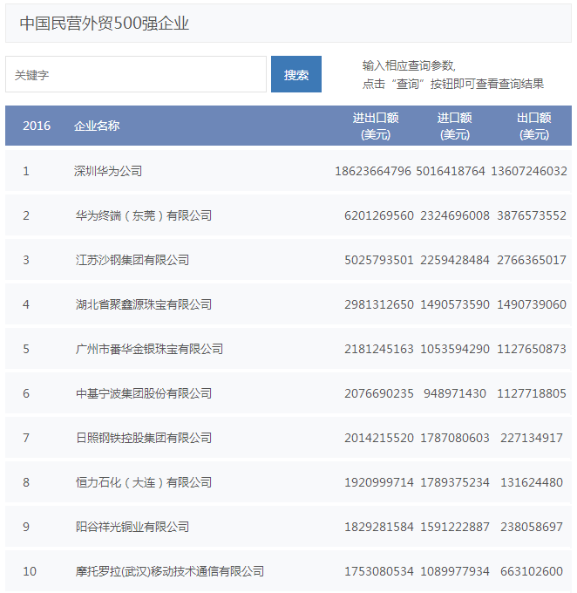Click the 2016 column header
The image size is (577, 593).
pyautogui.click(x=37, y=126)
